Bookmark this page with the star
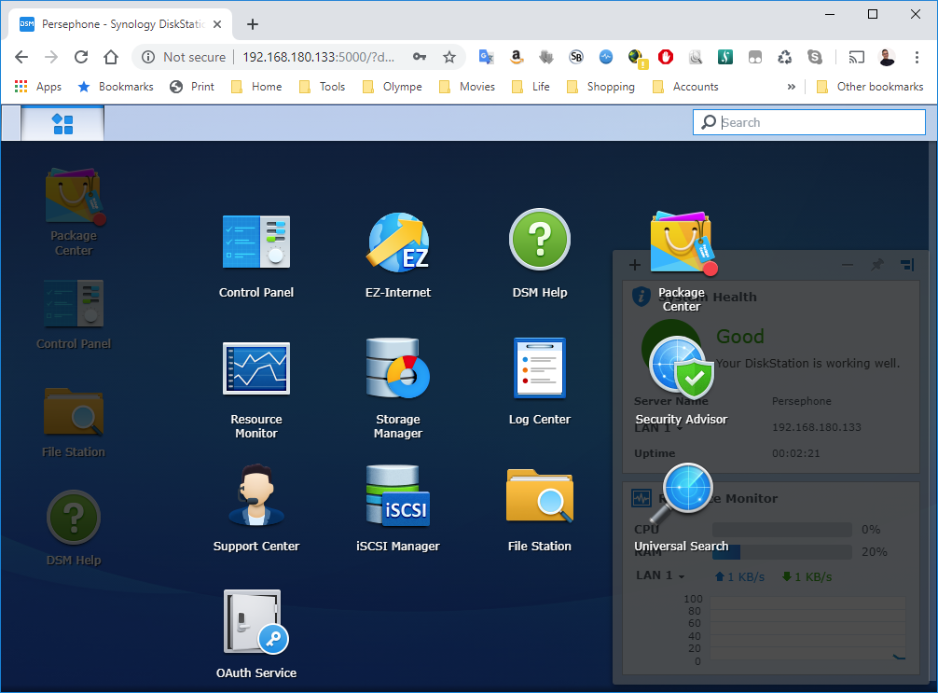938x693 pixels. pyautogui.click(x=449, y=57)
